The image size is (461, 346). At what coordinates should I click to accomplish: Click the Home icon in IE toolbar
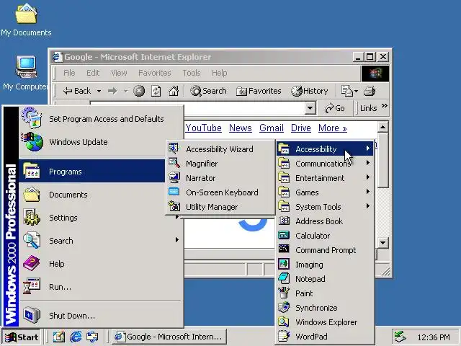174,91
